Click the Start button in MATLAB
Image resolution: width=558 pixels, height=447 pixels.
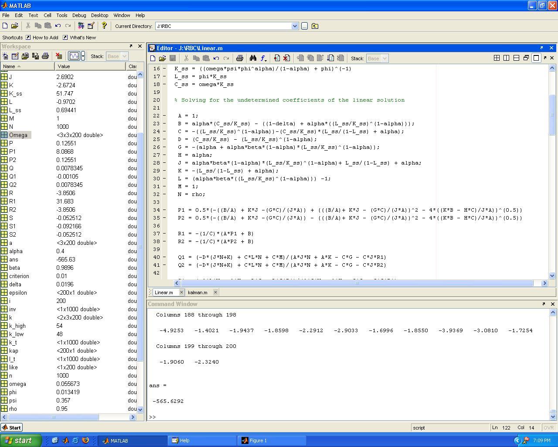[x=12, y=428]
